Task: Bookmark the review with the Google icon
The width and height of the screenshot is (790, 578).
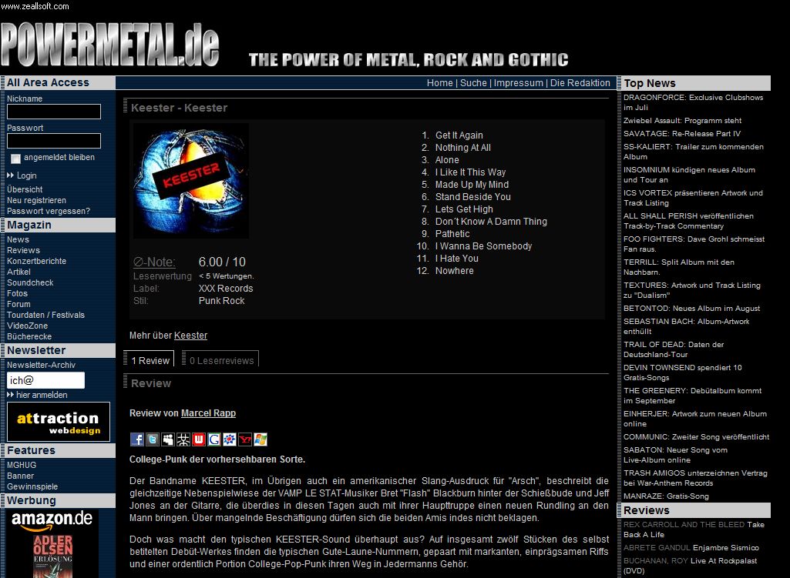Action: pyautogui.click(x=214, y=439)
